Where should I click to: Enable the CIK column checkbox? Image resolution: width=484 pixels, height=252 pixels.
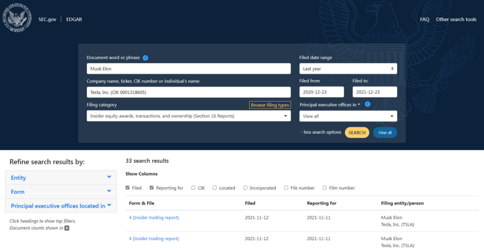click(x=193, y=188)
